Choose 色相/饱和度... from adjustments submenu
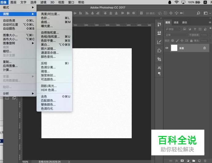Image resolution: width=212 pixels, height=163 pixels. click(51, 36)
